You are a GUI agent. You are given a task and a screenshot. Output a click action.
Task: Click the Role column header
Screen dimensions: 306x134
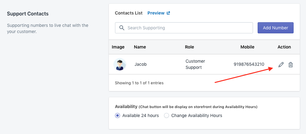189,47
